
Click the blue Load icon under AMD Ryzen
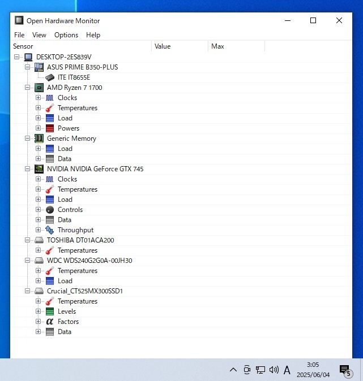50,118
